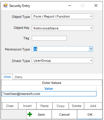This screenshot has height=120, width=104.
Task: Click the Clear button
Action: pyautogui.click(x=10, y=106)
